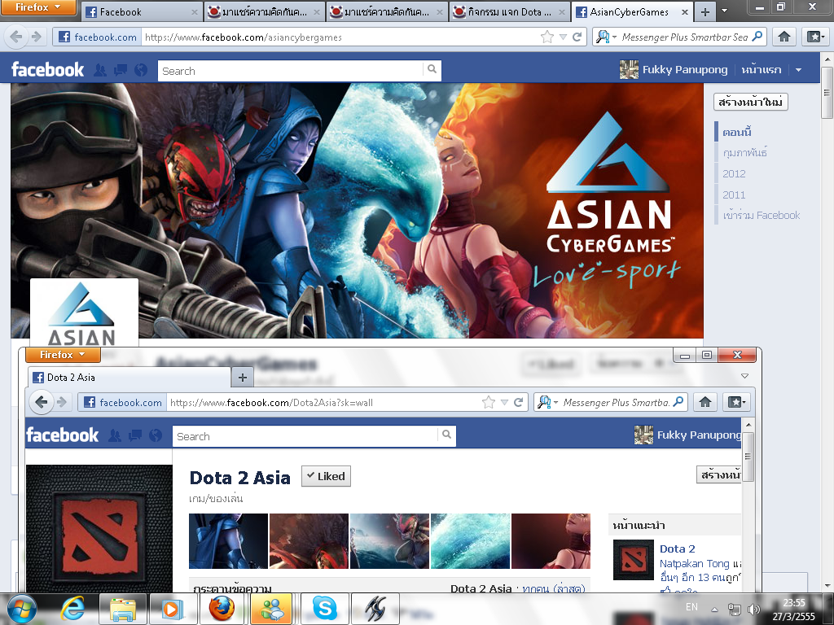The image size is (834, 625).
Task: Open home page in main Firefox window
Action: [x=784, y=36]
